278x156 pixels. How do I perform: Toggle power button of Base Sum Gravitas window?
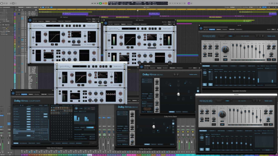pos(106,23)
